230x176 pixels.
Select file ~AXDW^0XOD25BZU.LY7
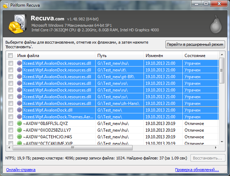[x=47, y=130]
